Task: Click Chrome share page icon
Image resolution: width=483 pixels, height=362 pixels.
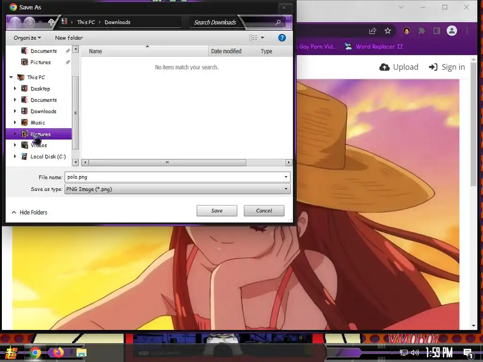Action: coord(373,31)
